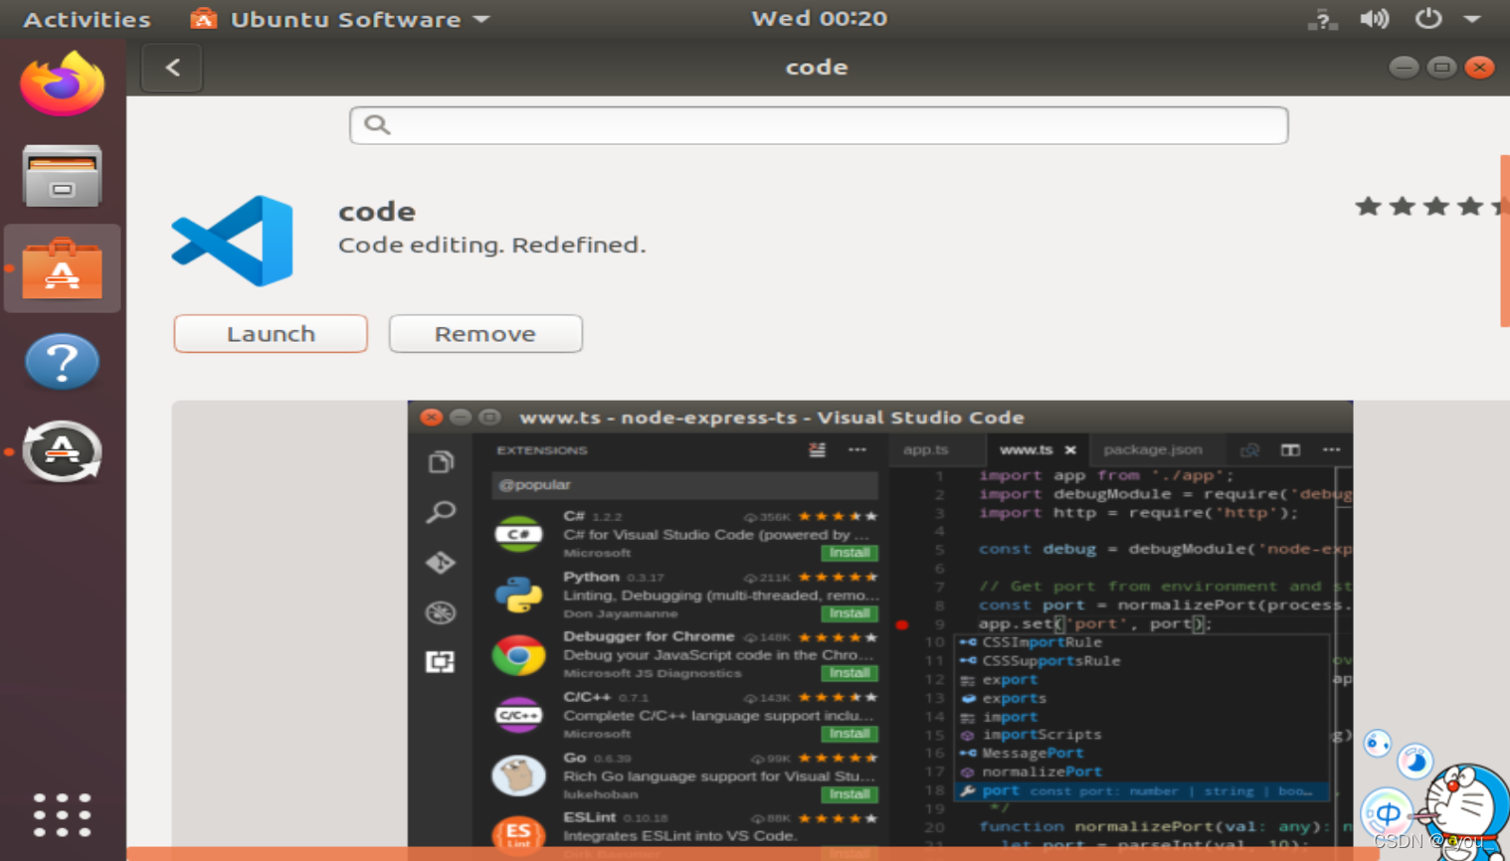Click the star rating for code

point(1431,206)
